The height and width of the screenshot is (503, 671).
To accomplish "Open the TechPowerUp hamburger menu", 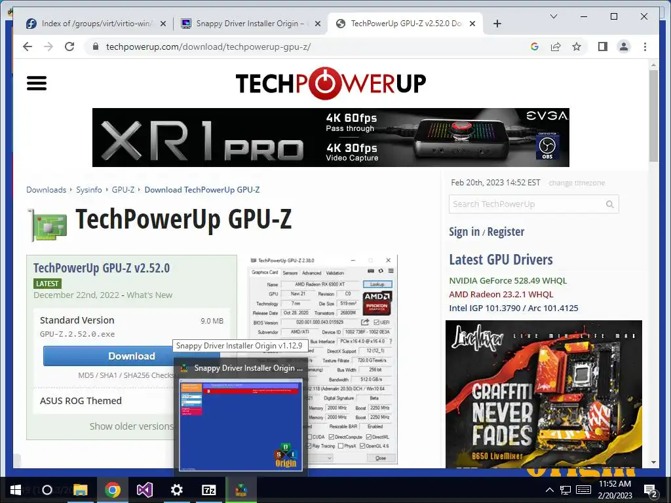I will [37, 83].
